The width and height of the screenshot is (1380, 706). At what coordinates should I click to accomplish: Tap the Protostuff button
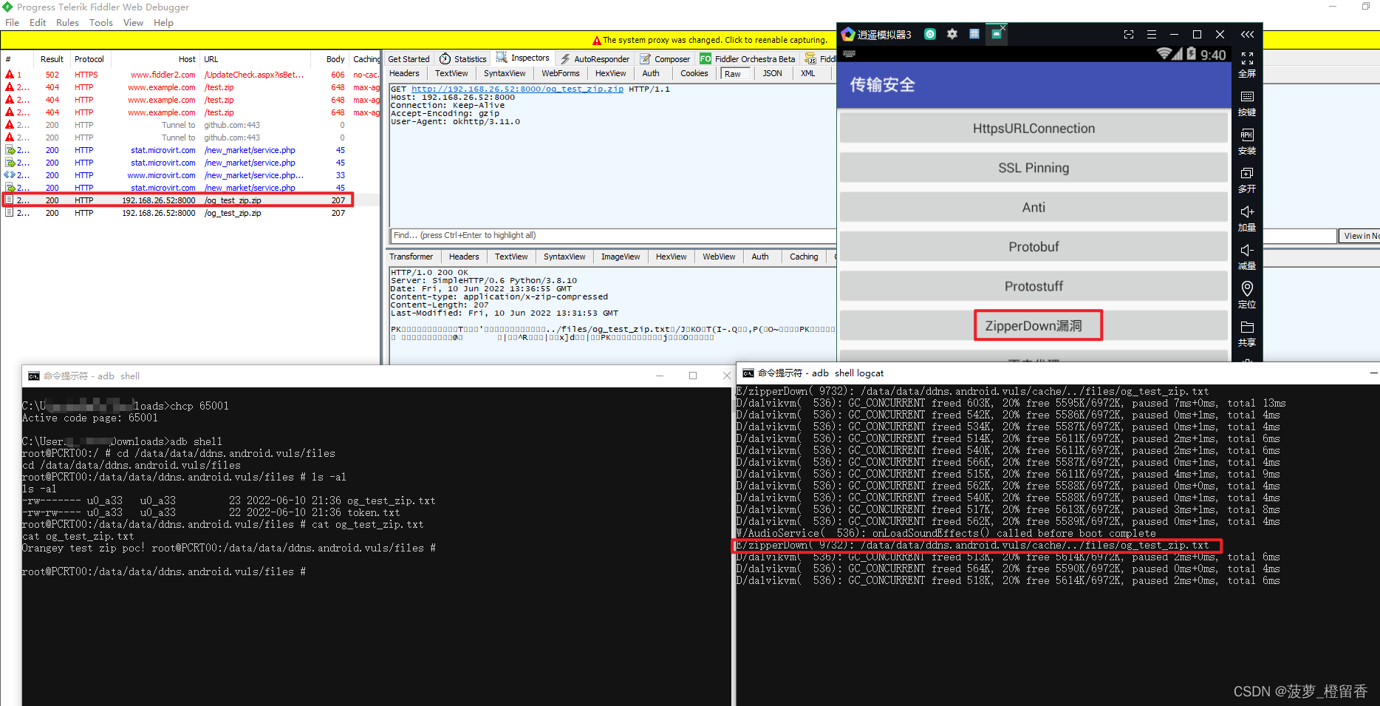pyautogui.click(x=1034, y=286)
